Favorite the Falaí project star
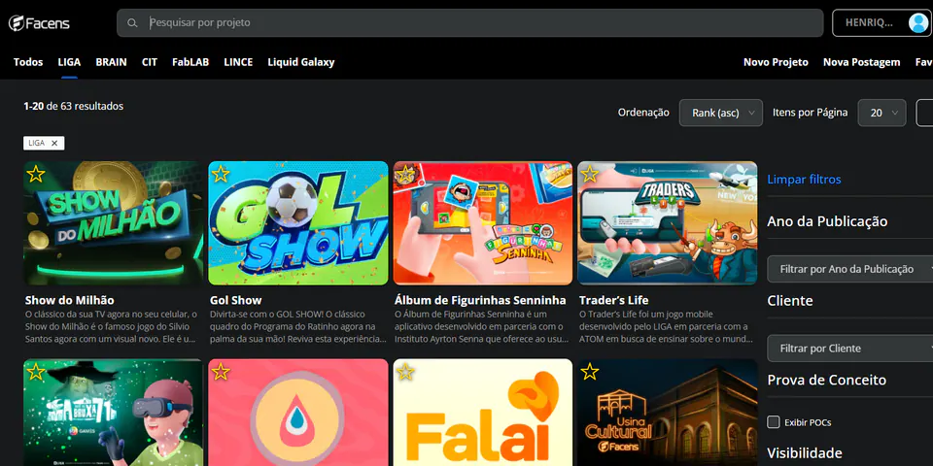This screenshot has width=933, height=466. [405, 372]
